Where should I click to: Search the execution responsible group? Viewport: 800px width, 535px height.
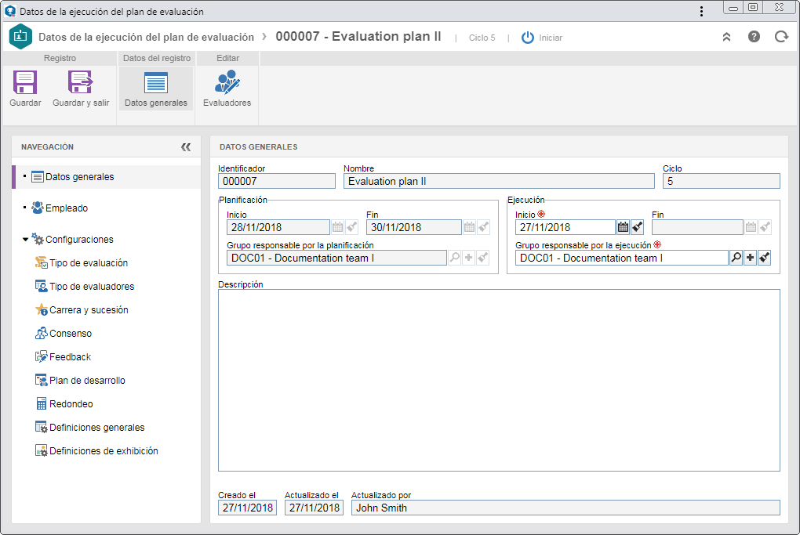pyautogui.click(x=736, y=258)
